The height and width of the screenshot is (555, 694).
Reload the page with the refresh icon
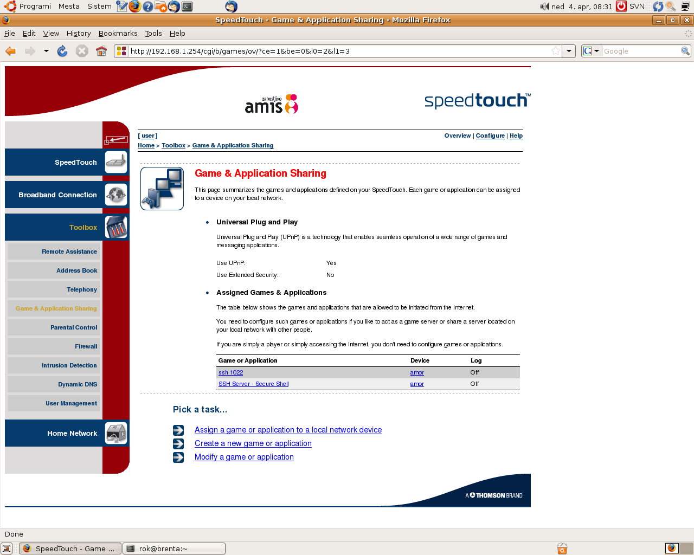(62, 51)
